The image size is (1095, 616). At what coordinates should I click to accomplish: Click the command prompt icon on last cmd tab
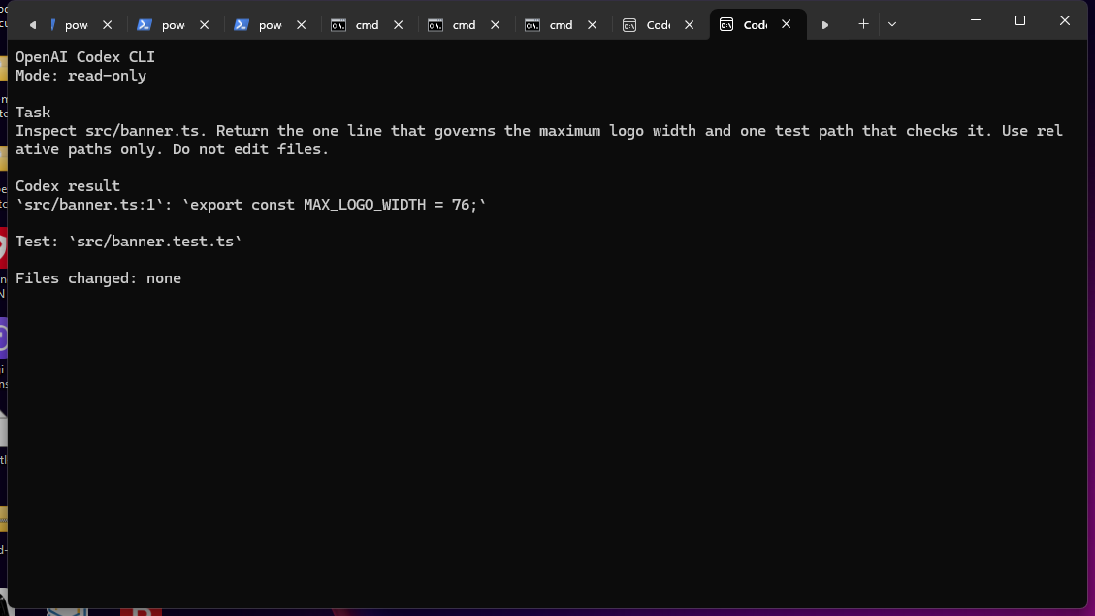532,25
